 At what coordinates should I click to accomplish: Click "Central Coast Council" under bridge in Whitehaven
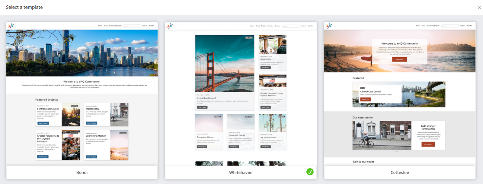(206, 98)
